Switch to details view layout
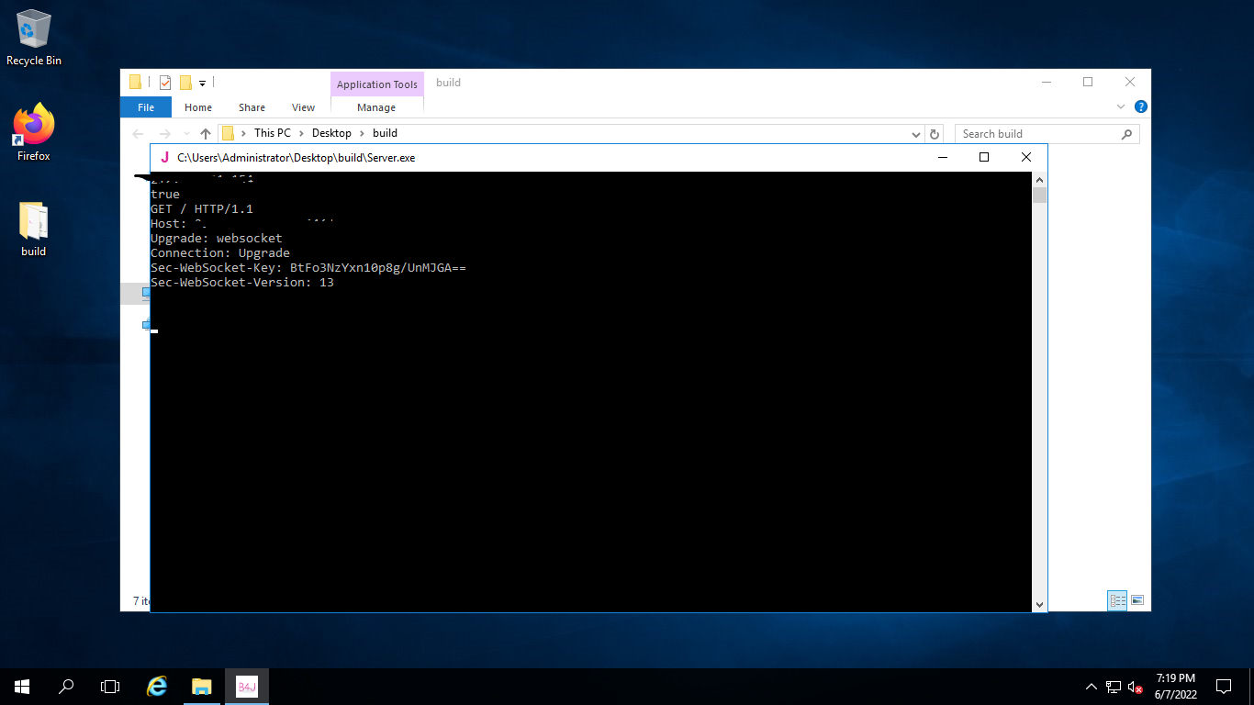The width and height of the screenshot is (1254, 705). click(x=1117, y=600)
